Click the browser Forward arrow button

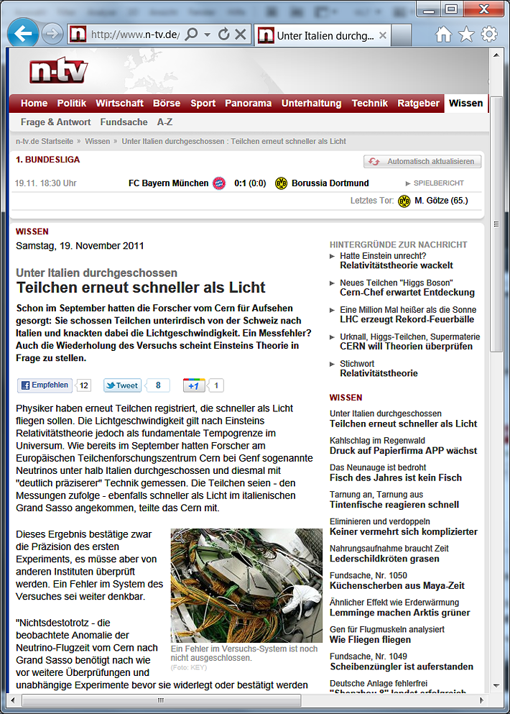(52, 34)
